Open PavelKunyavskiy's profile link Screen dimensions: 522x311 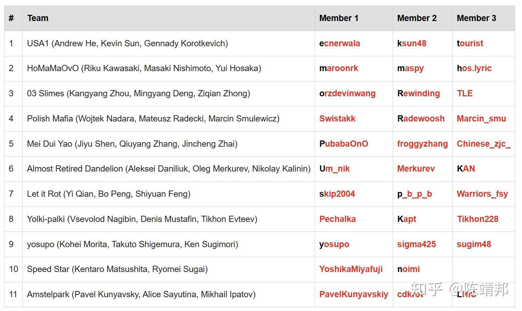(x=353, y=294)
